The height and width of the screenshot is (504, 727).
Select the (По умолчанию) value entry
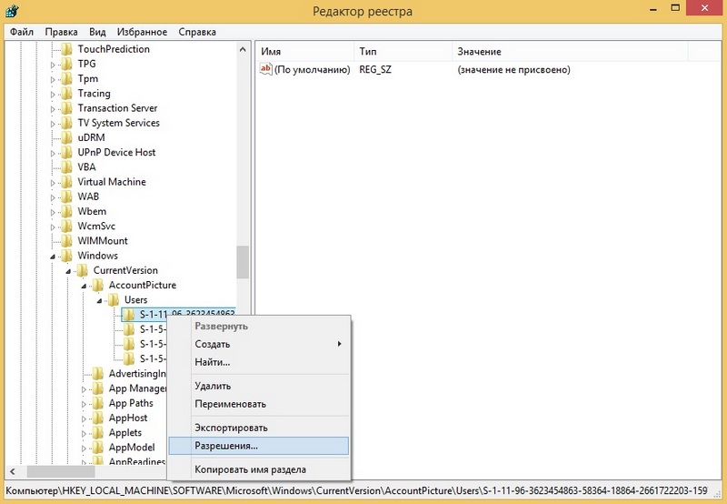click(312, 70)
